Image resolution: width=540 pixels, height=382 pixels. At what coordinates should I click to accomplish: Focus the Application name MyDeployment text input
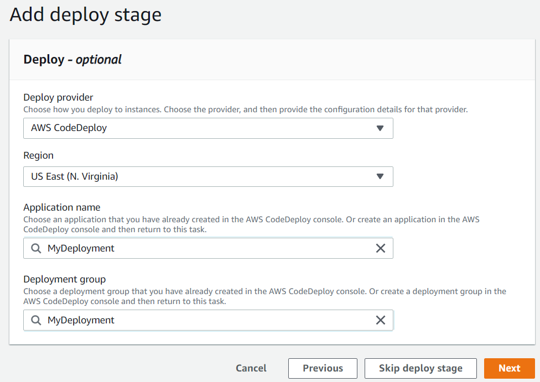pos(208,248)
